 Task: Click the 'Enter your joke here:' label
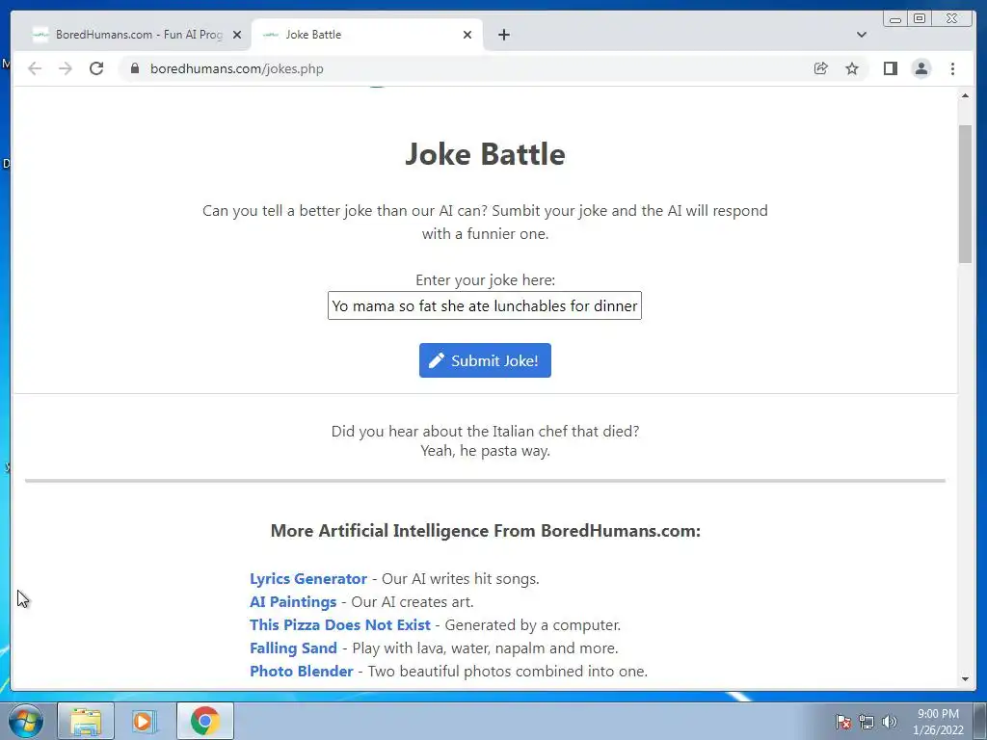click(485, 280)
